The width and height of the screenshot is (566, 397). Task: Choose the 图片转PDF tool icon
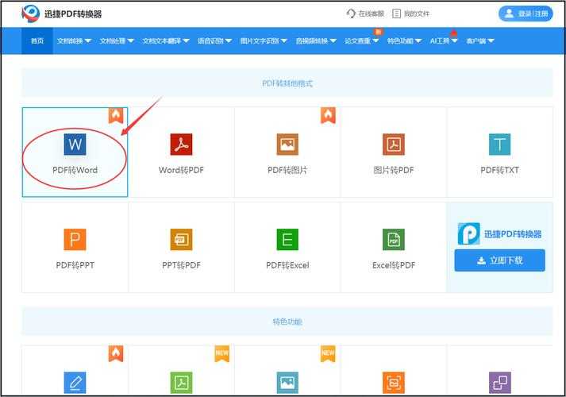(394, 144)
